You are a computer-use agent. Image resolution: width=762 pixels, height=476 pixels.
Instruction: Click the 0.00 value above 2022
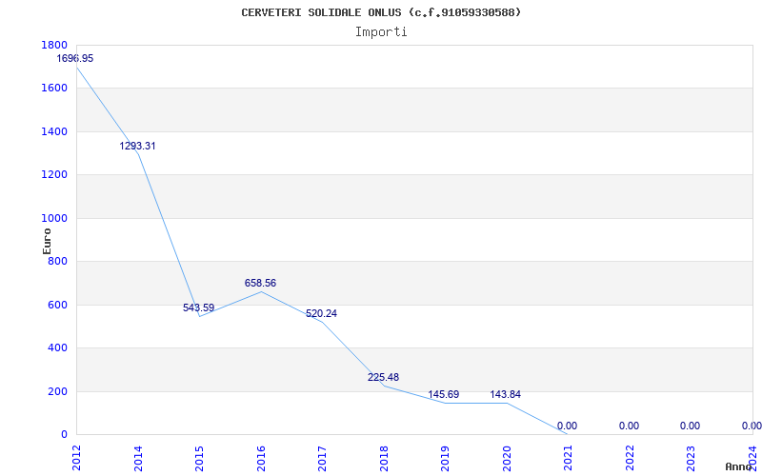629,426
